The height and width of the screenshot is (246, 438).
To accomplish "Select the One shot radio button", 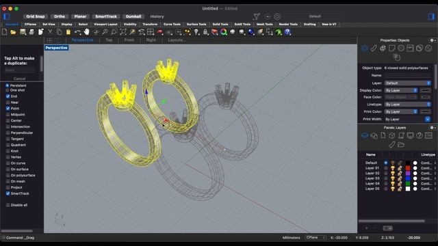I will tap(8, 90).
